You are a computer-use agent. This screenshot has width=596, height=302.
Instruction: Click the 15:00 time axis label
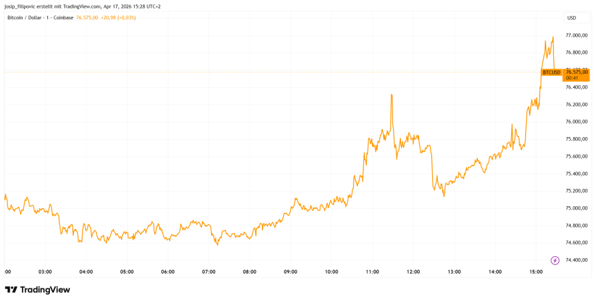(x=536, y=272)
